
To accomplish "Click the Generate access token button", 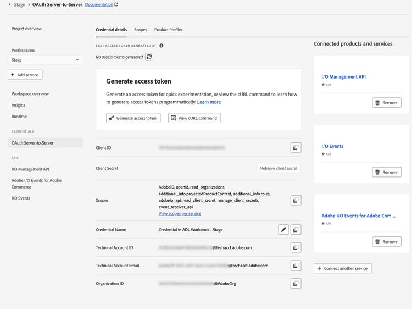I will pos(133,118).
